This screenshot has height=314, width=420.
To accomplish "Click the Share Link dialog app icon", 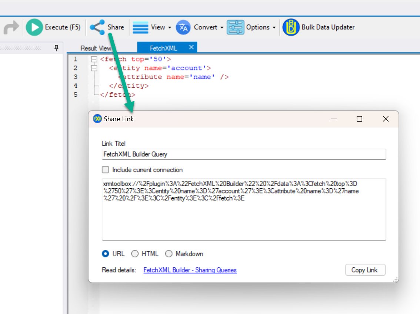I will 97,119.
